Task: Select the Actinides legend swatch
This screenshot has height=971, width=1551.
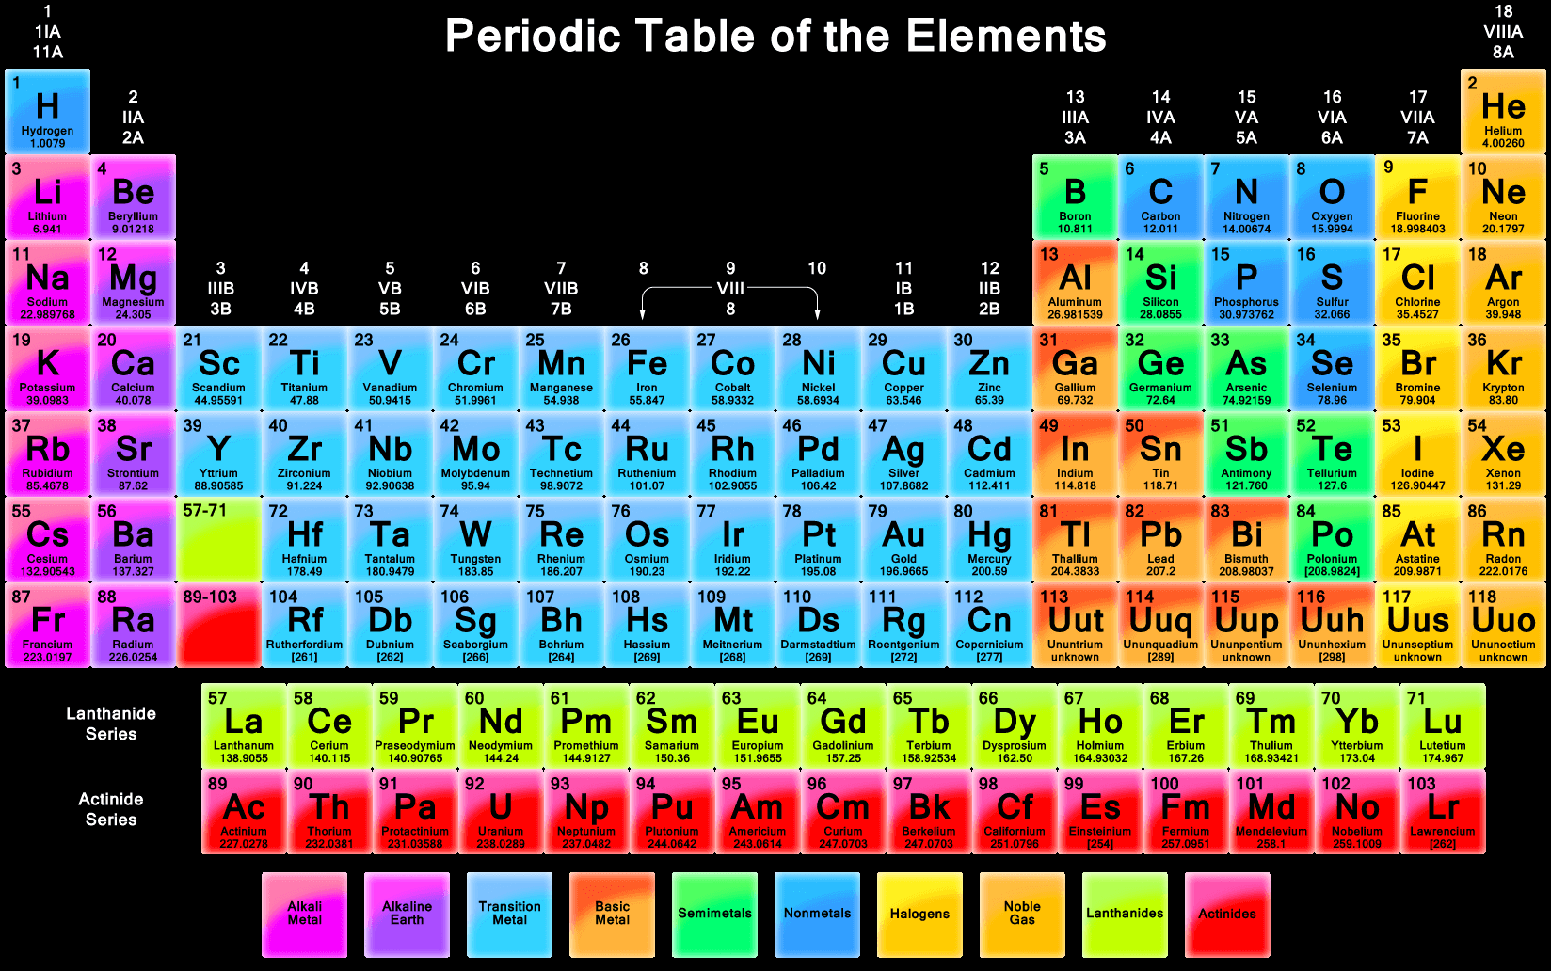Action: click(x=1227, y=915)
